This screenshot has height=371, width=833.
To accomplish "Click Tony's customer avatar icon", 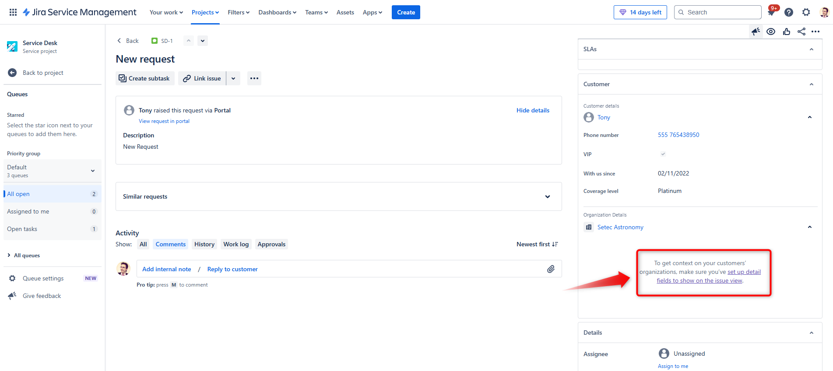I will (x=589, y=117).
